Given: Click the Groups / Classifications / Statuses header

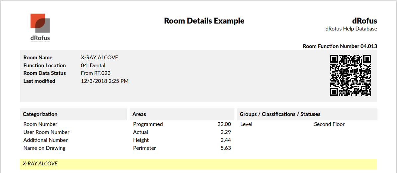Looking at the screenshot, I should 280,114.
